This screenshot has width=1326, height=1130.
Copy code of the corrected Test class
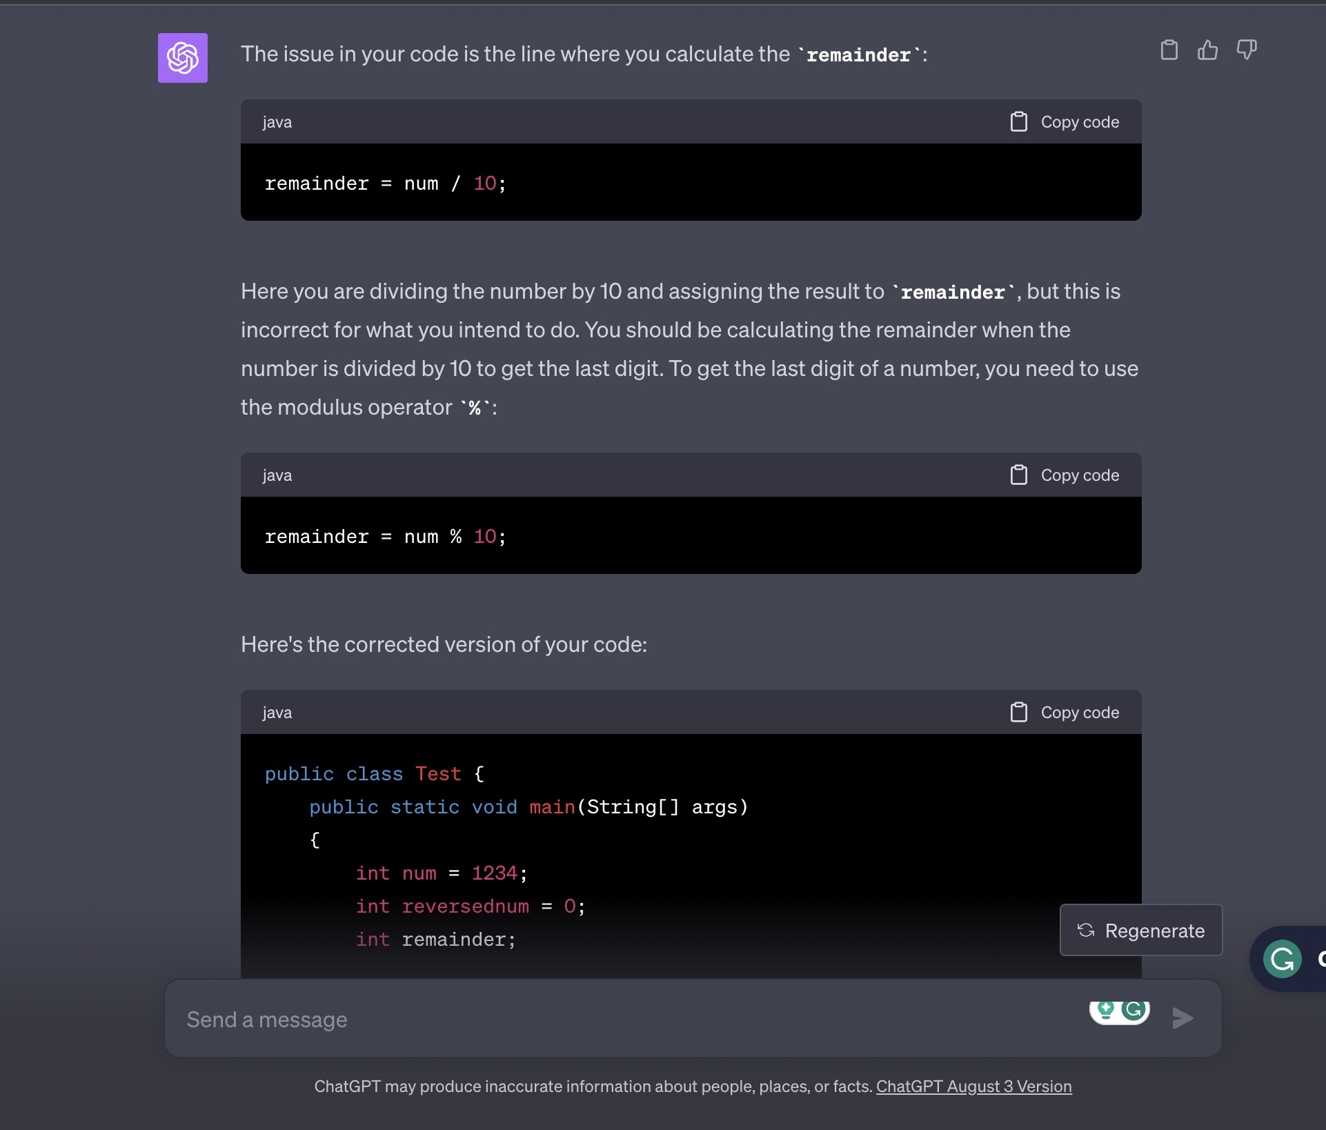point(1065,713)
